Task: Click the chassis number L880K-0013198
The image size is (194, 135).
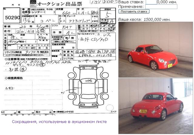Action: point(95,55)
